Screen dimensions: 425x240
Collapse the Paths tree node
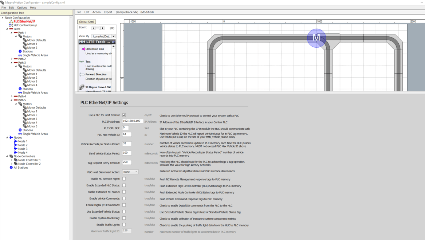[7, 29]
